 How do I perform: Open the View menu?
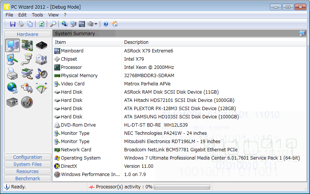pyautogui.click(x=53, y=15)
